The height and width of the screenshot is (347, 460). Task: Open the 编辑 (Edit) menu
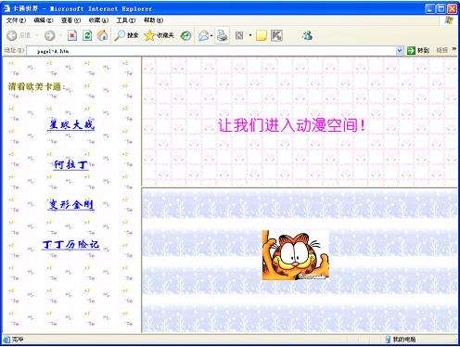[44, 20]
